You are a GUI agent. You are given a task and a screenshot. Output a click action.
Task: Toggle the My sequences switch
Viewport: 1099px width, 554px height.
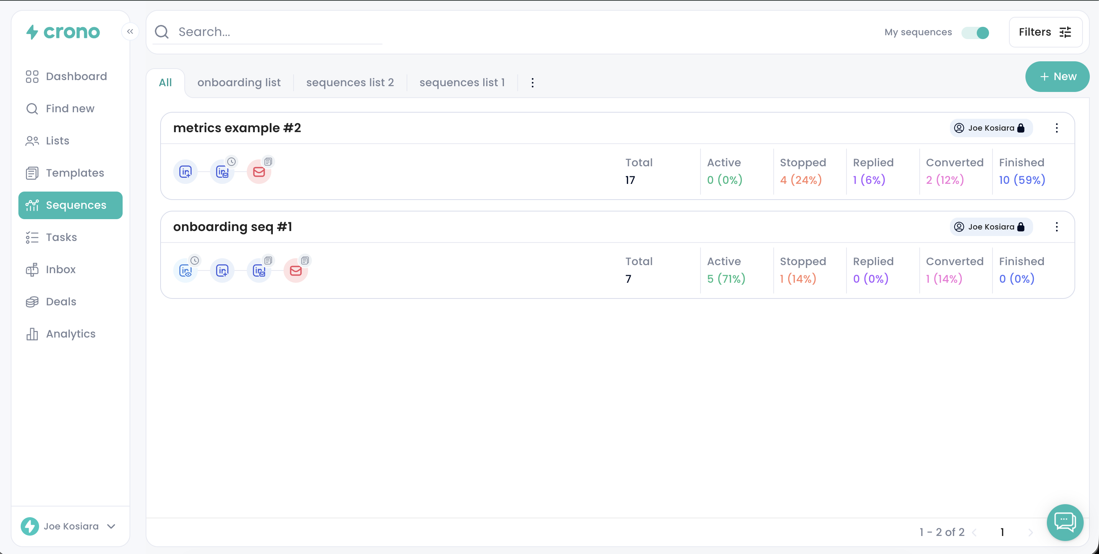pos(975,33)
